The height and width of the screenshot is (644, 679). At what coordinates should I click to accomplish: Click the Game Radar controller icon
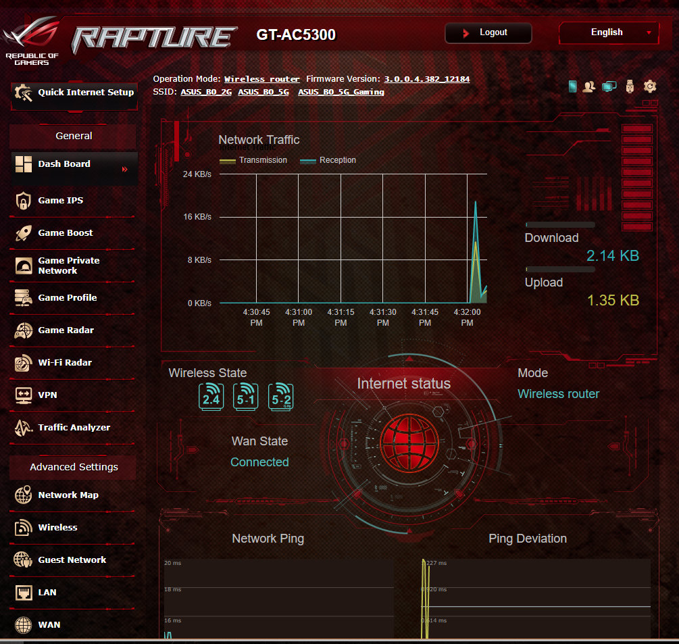click(x=24, y=330)
